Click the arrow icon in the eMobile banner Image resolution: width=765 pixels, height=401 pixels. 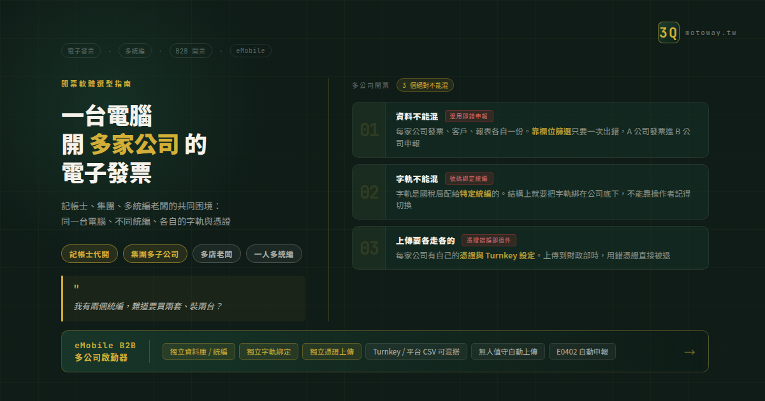[689, 352]
